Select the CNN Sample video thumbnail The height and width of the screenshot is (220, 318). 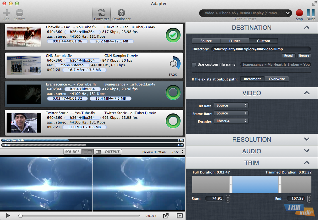(x=24, y=65)
